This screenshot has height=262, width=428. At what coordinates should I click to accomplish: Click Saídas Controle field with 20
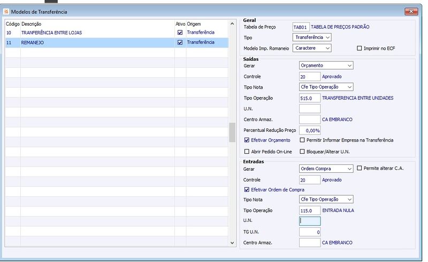click(310, 76)
